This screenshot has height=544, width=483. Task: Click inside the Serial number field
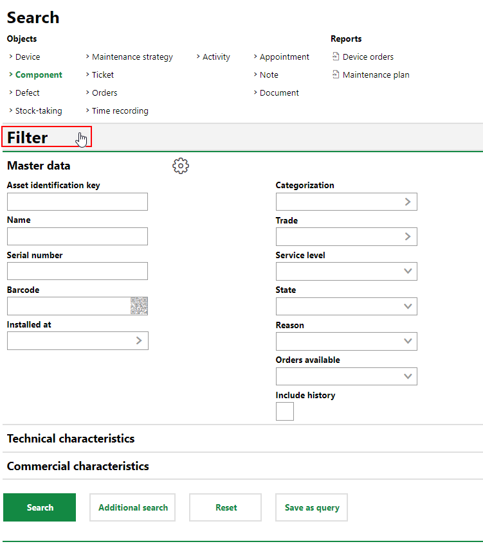77,271
